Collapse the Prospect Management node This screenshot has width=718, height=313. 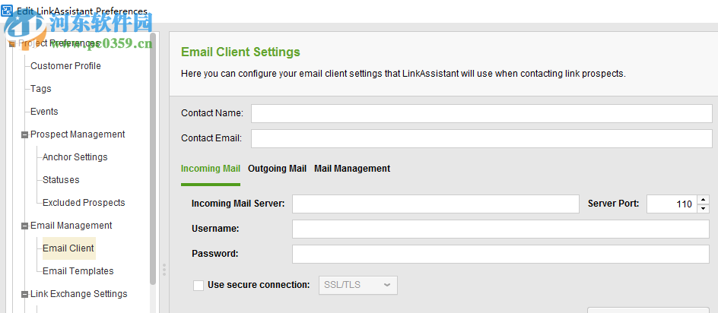coord(24,135)
